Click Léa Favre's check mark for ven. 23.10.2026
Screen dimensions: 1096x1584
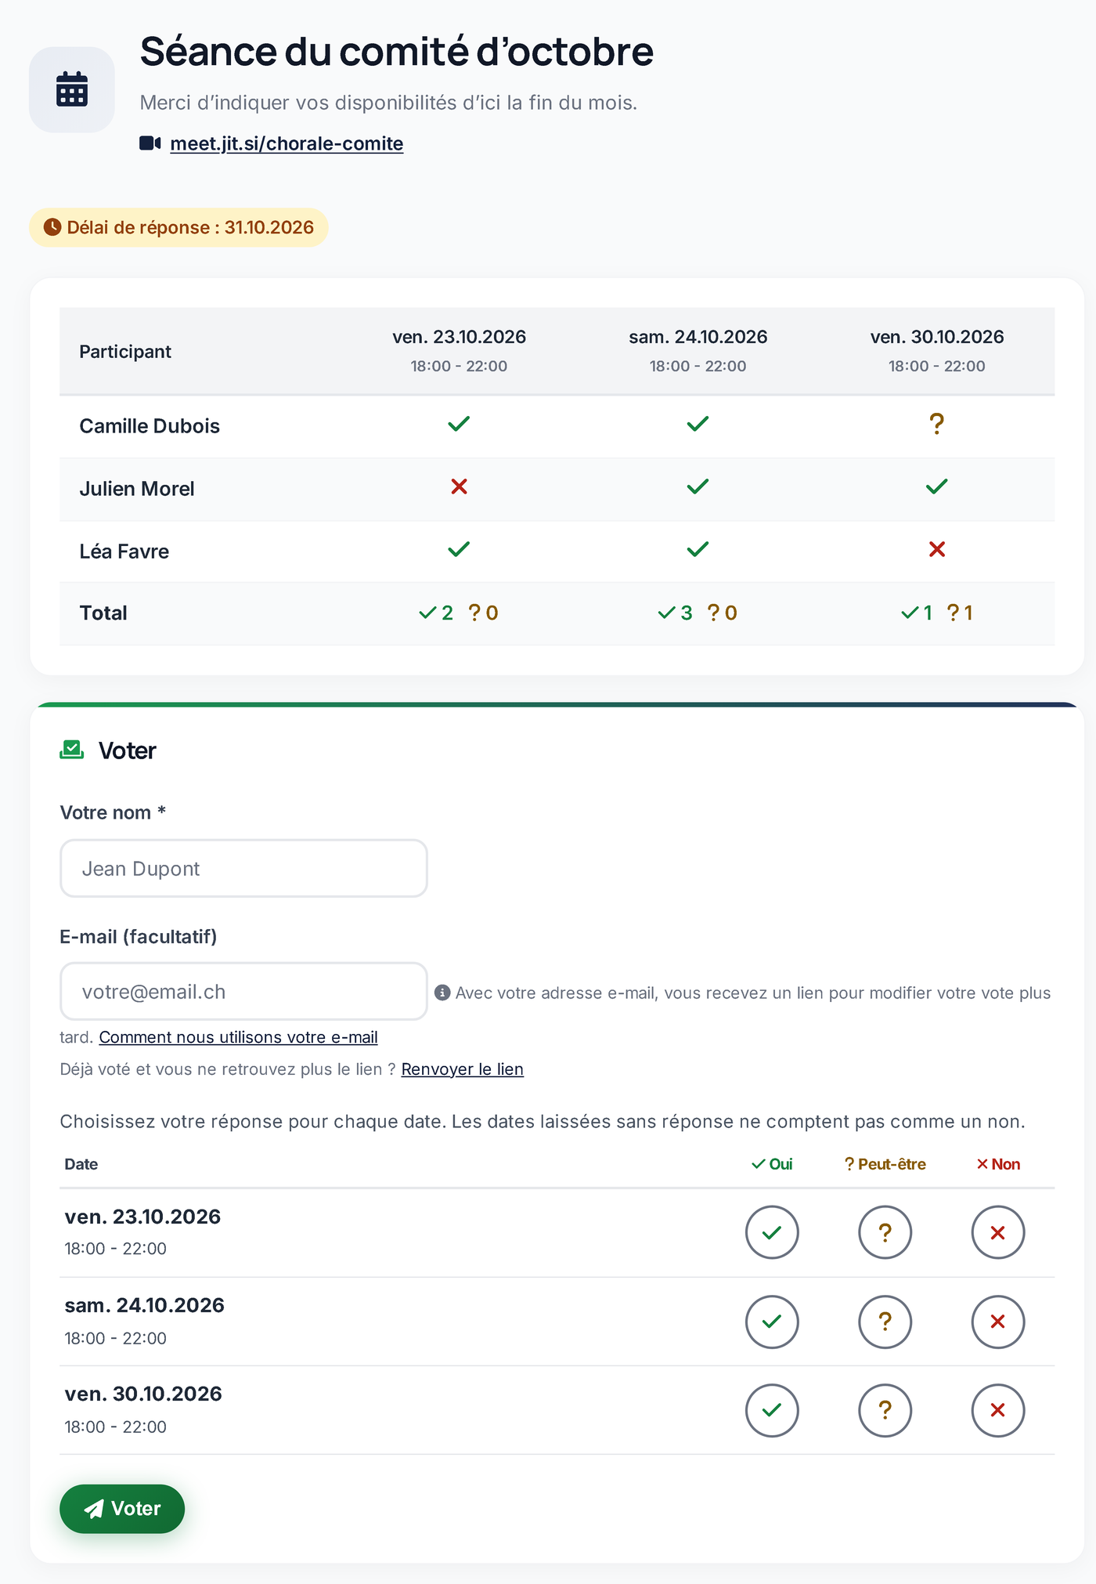[459, 549]
